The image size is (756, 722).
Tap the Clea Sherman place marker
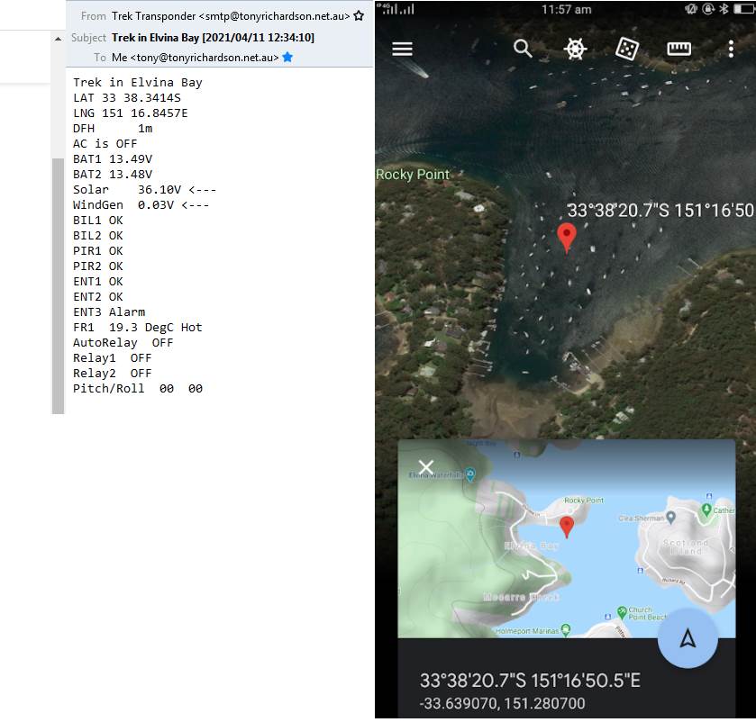[671, 518]
